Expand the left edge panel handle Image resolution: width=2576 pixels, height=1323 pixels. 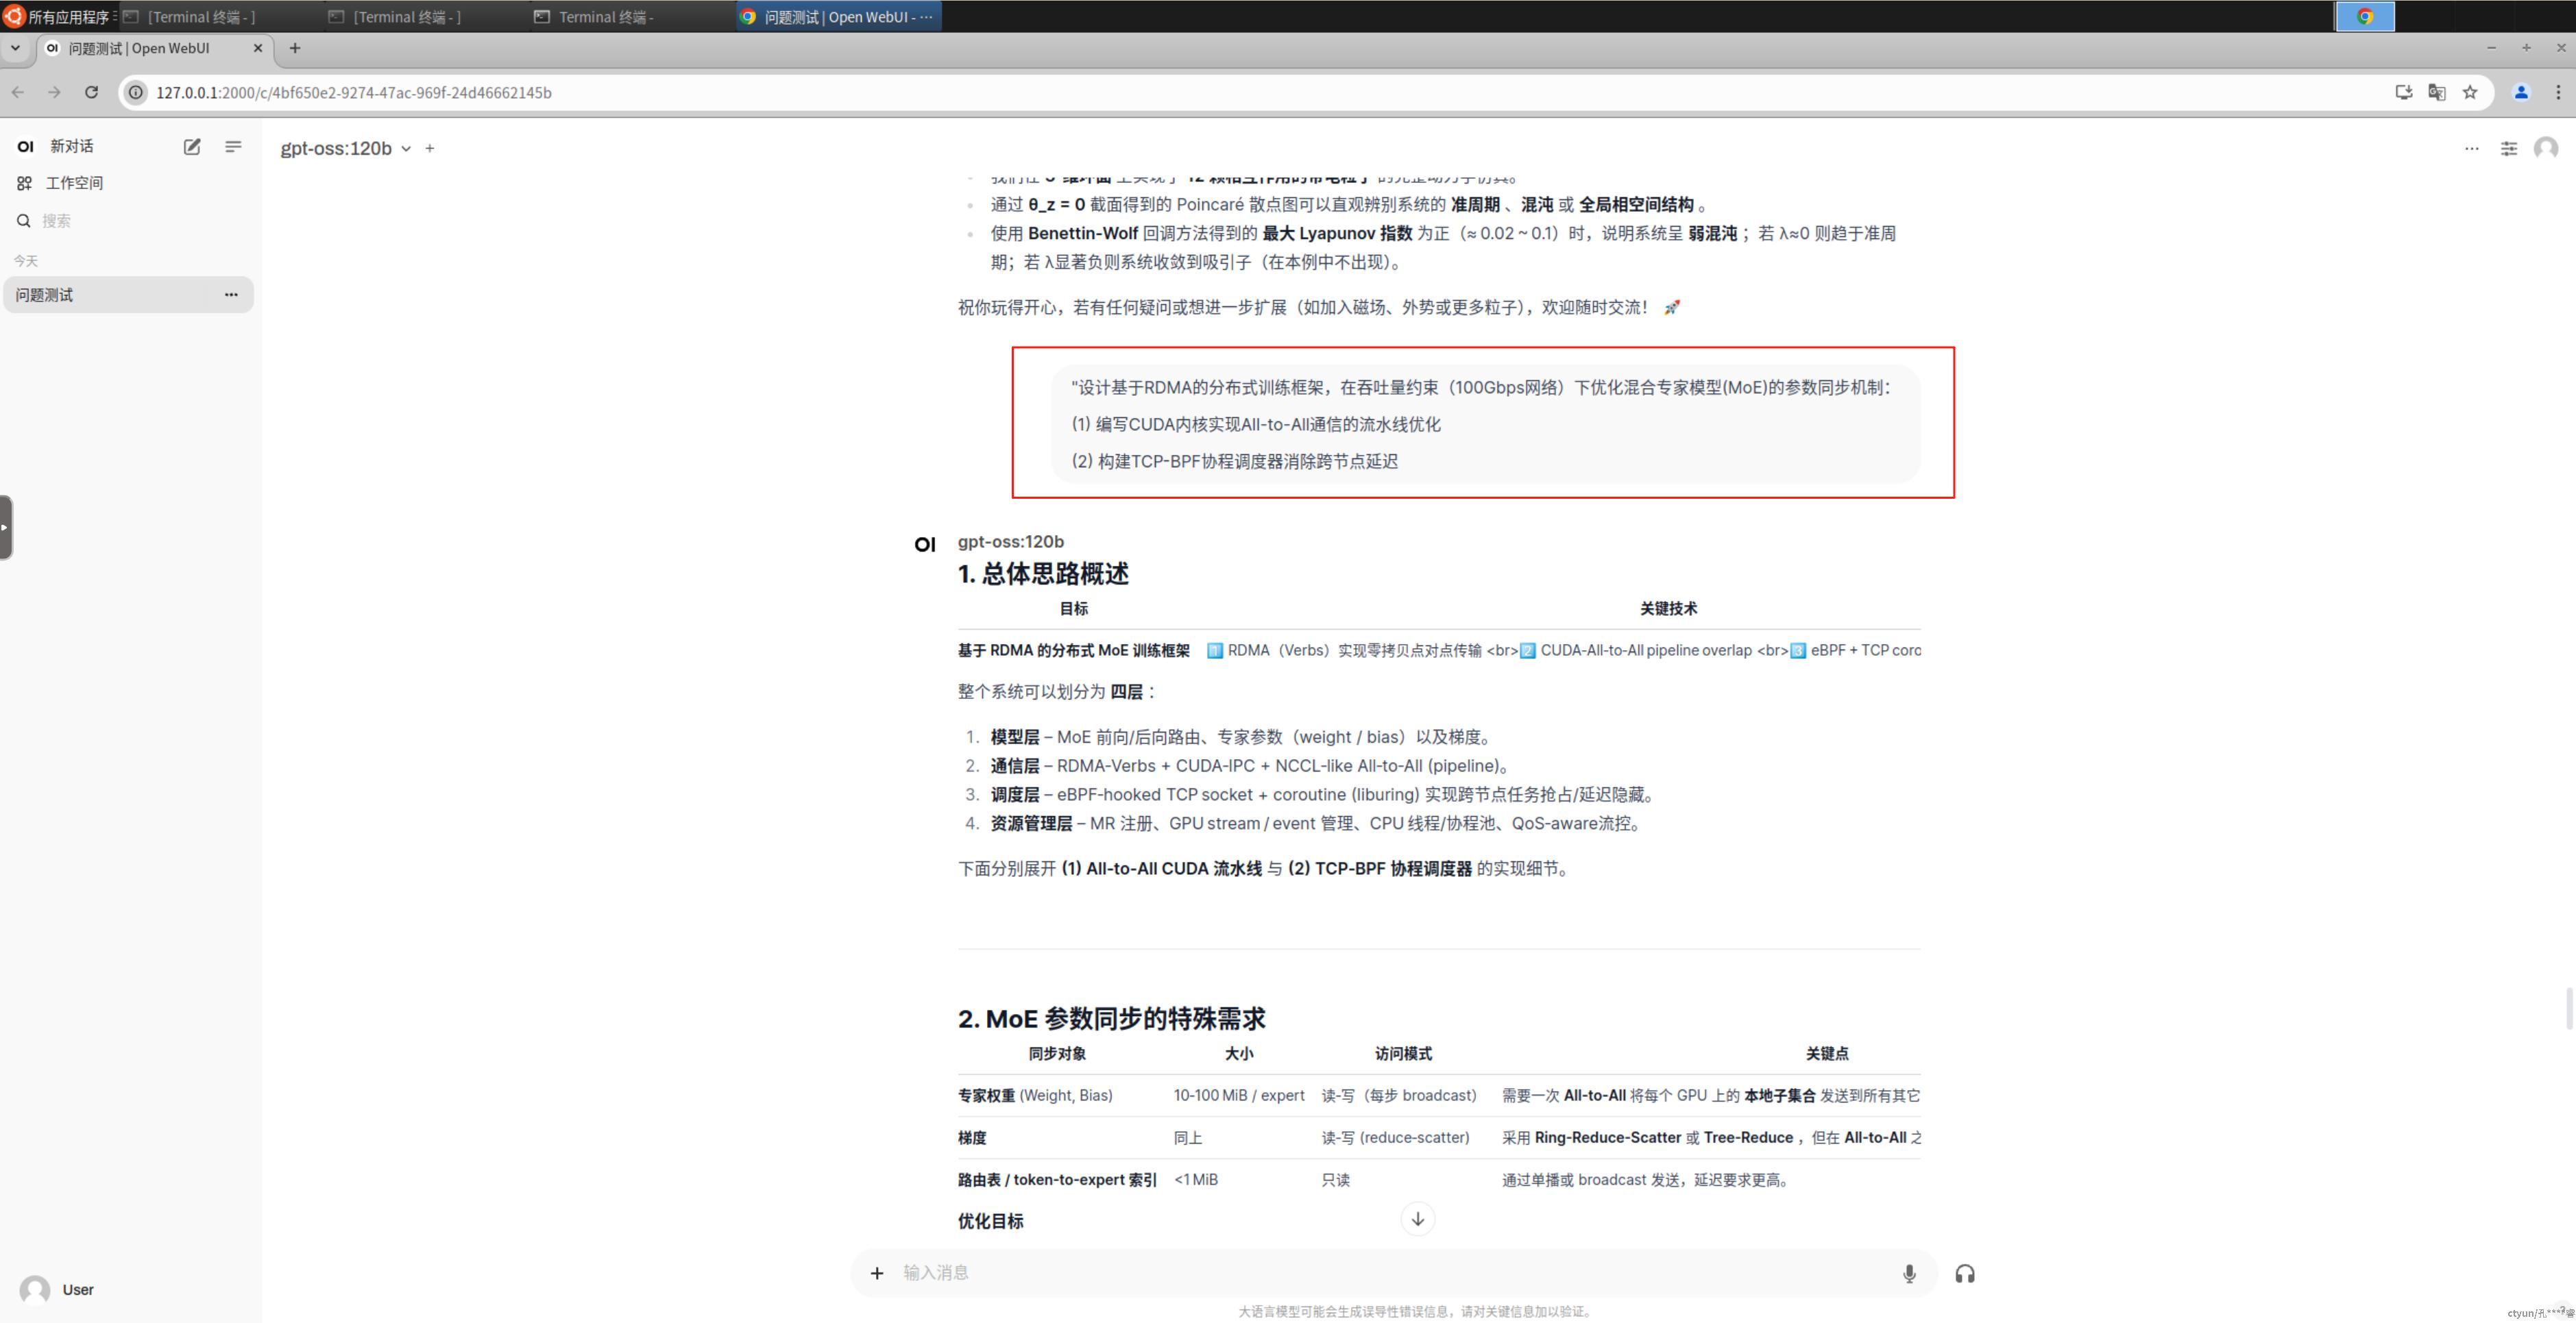[x=6, y=527]
